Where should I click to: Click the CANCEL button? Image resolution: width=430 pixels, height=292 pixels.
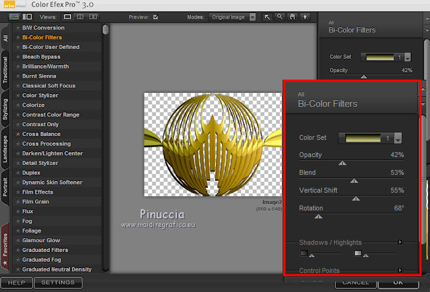tap(356, 283)
